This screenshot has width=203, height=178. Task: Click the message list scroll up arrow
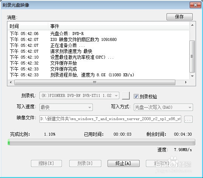point(192,25)
